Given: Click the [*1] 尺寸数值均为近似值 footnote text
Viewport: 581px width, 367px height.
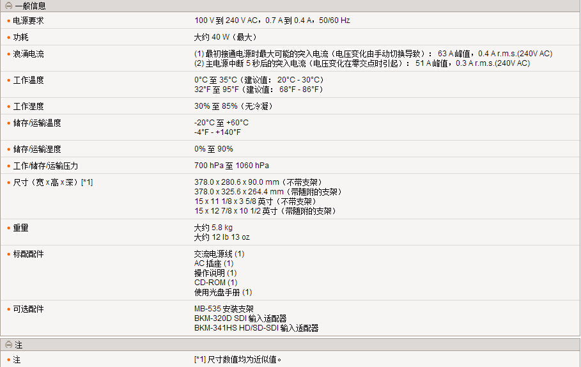Looking at the screenshot, I should point(238,360).
